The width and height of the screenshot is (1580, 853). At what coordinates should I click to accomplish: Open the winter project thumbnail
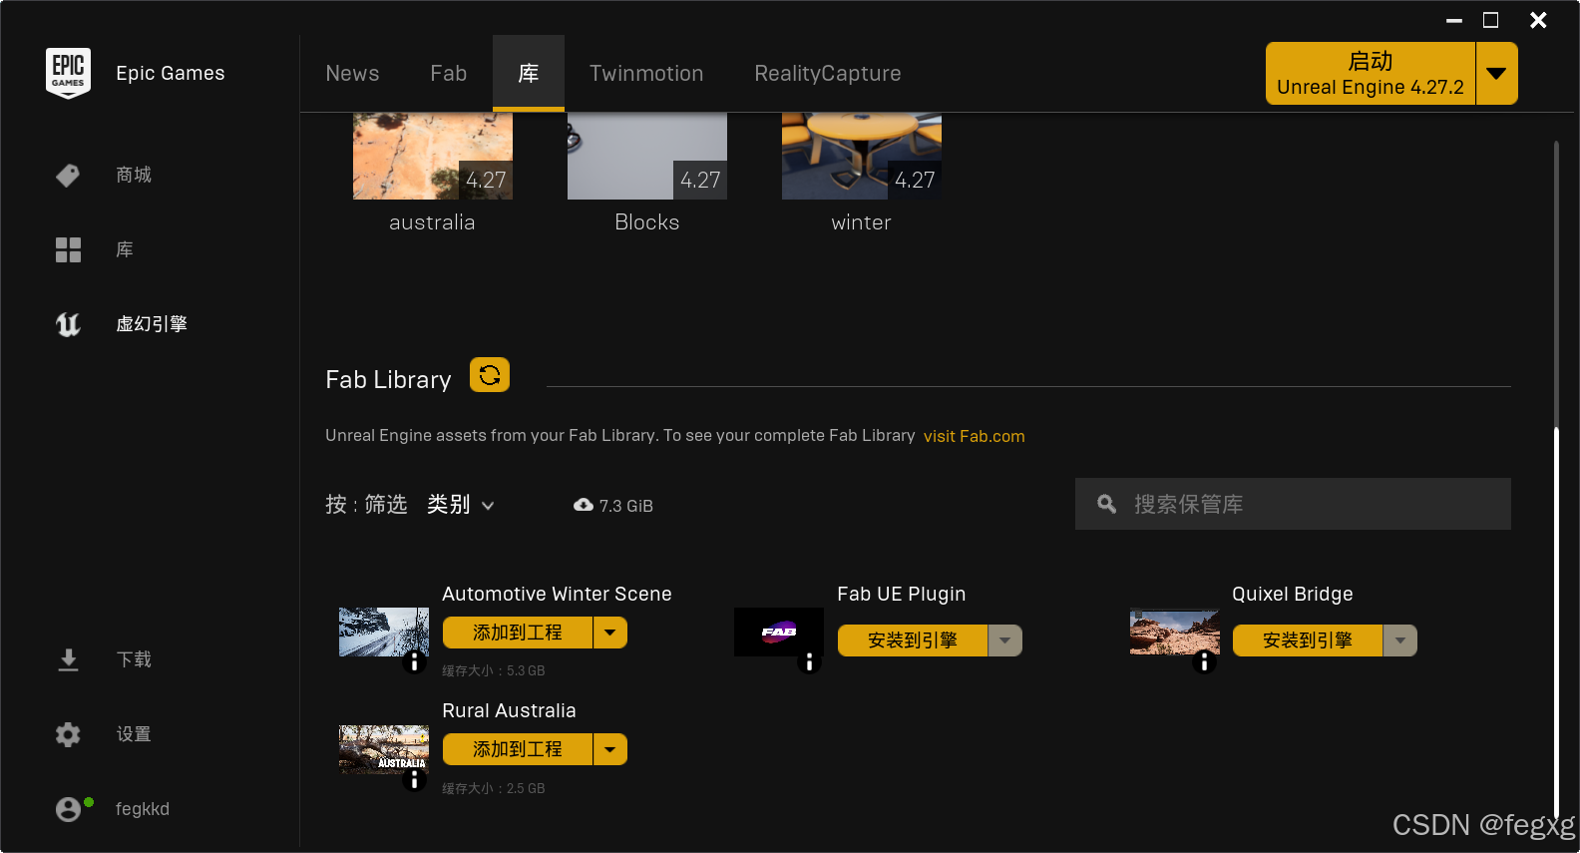pos(862,156)
